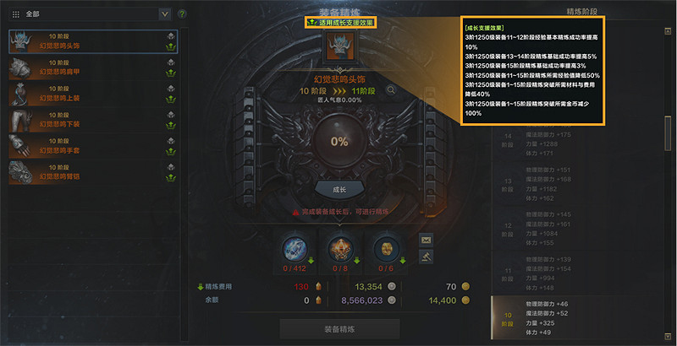The height and width of the screenshot is (346, 677).
Task: Click the 成长 button
Action: click(x=340, y=190)
